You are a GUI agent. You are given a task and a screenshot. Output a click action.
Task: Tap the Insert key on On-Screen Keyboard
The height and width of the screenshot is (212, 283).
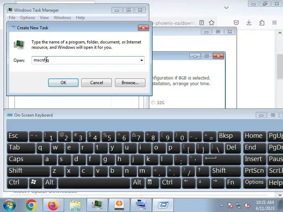coord(255,160)
